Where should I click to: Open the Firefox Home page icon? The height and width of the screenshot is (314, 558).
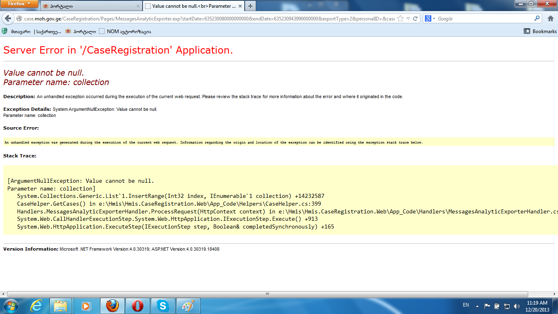tap(550, 19)
